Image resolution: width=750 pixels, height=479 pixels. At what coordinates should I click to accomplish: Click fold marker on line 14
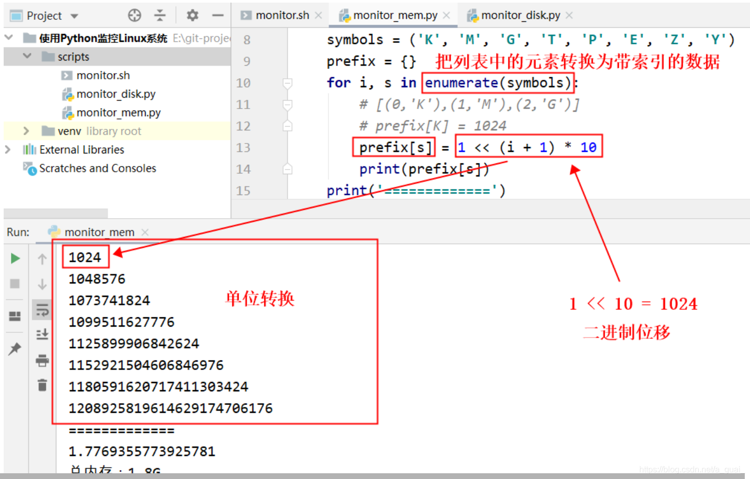click(x=287, y=169)
